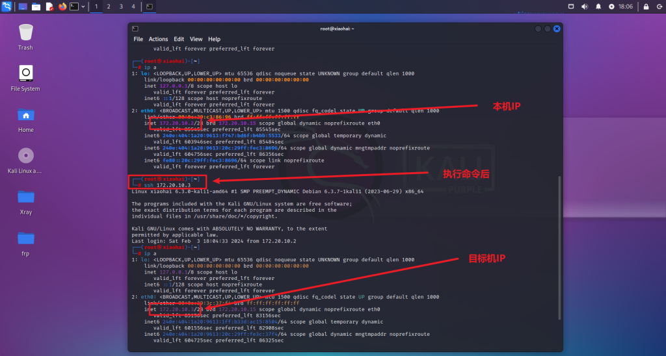The image size is (666, 356).
Task: Launch Firefox from the top panel
Action: click(62, 6)
